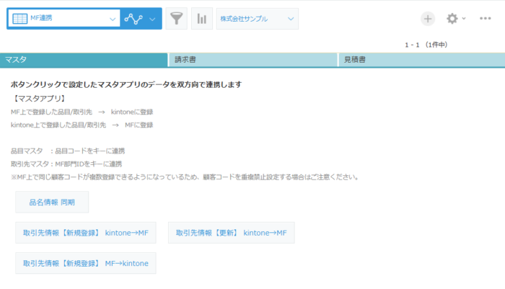The width and height of the screenshot is (505, 289).
Task: Click the line beginning kintone上で登録した品目/取引先
Action: point(82,125)
